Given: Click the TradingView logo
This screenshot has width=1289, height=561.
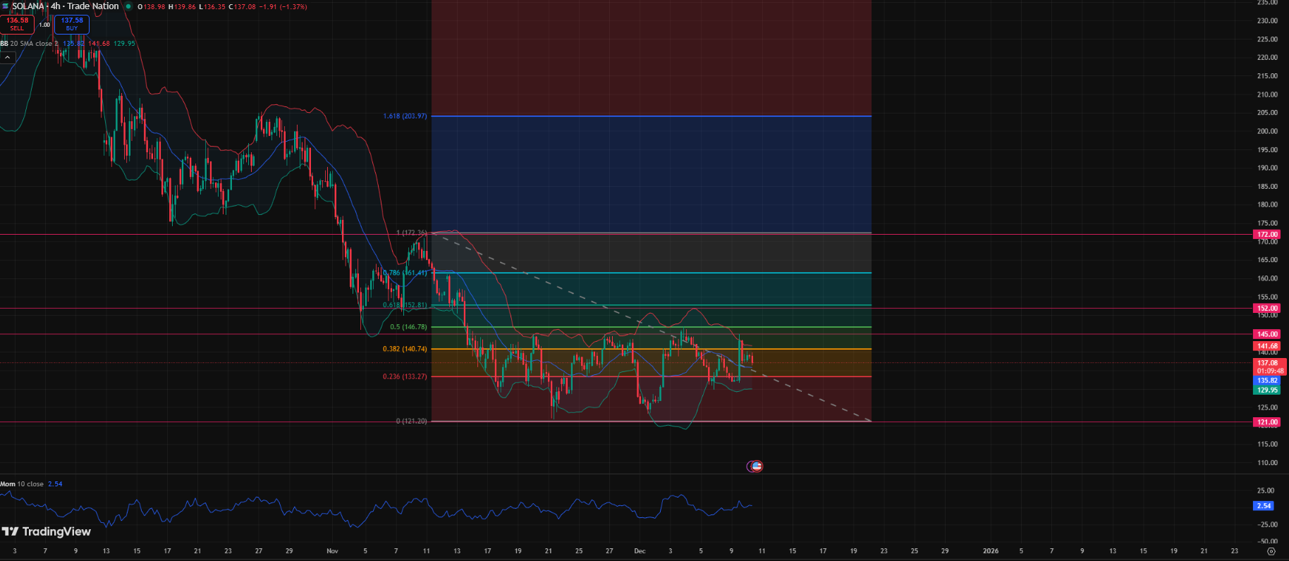Looking at the screenshot, I should 47,531.
